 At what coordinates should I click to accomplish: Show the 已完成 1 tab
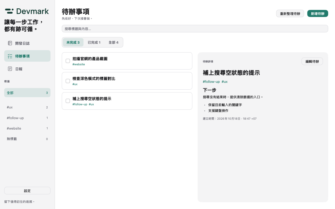pyautogui.click(x=94, y=42)
